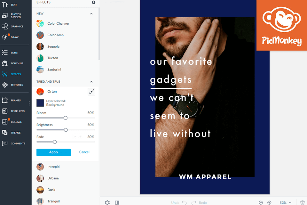Collapse the Tried and True section

[91, 82]
